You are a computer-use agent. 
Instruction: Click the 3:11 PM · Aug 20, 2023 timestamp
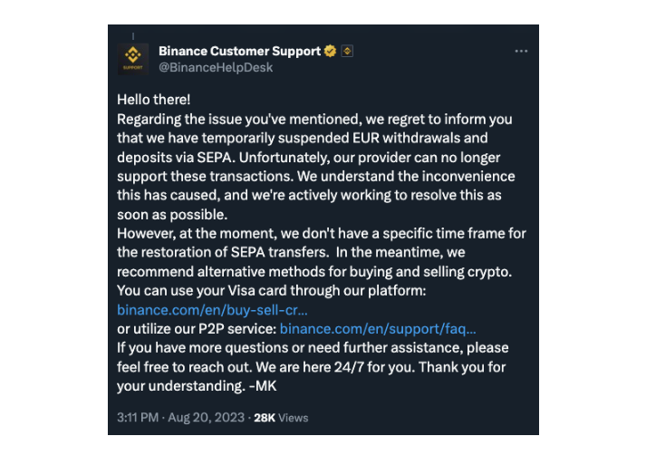pos(181,418)
